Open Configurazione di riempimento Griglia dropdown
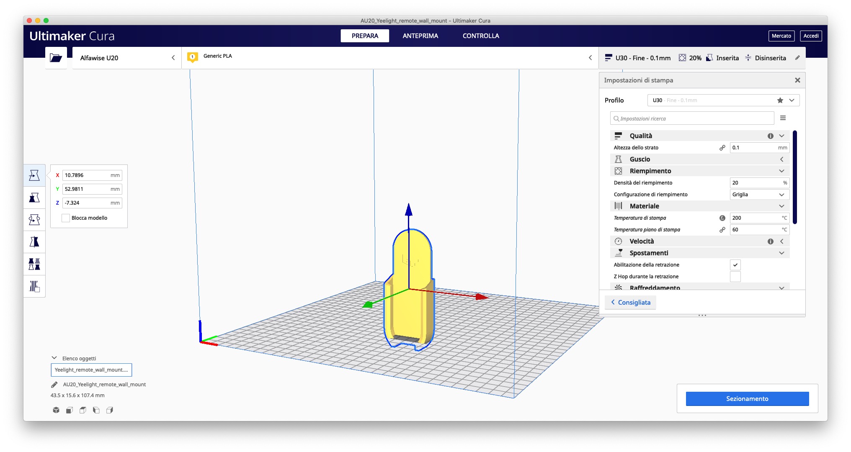The height and width of the screenshot is (452, 851). [759, 195]
